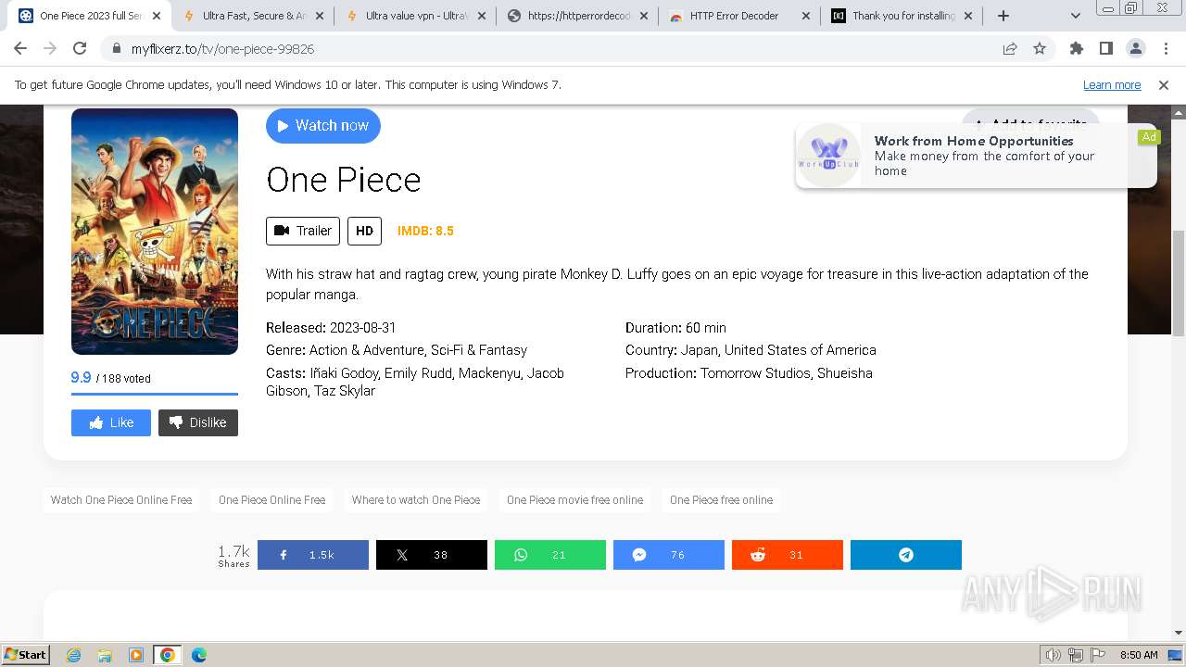Click the HD quality badge
The width and height of the screenshot is (1186, 667).
pos(364,231)
